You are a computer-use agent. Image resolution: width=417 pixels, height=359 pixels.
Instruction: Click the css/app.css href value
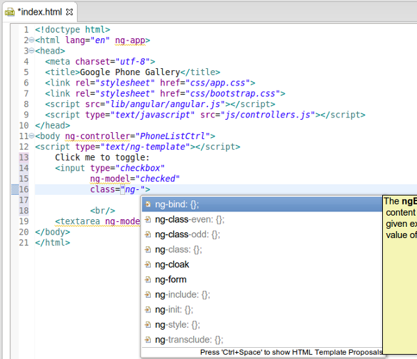point(218,83)
